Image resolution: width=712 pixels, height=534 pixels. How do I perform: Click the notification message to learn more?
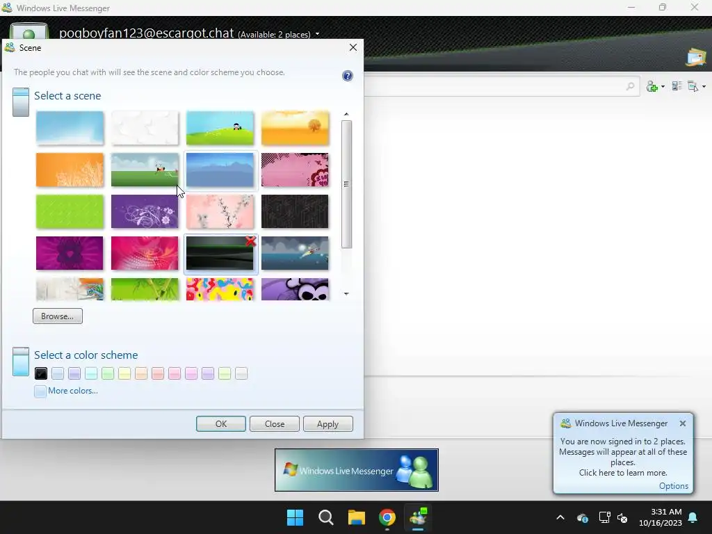[622, 457]
